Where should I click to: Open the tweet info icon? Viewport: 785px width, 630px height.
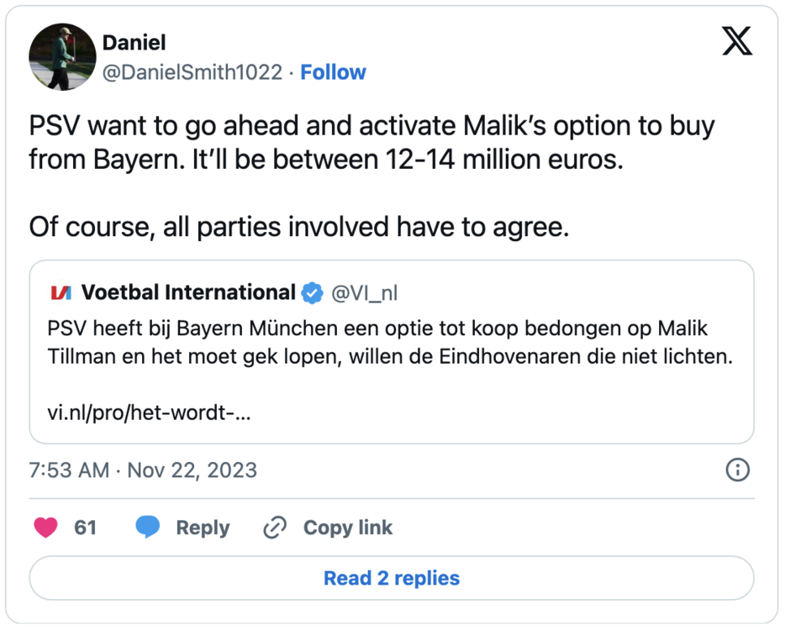point(737,470)
